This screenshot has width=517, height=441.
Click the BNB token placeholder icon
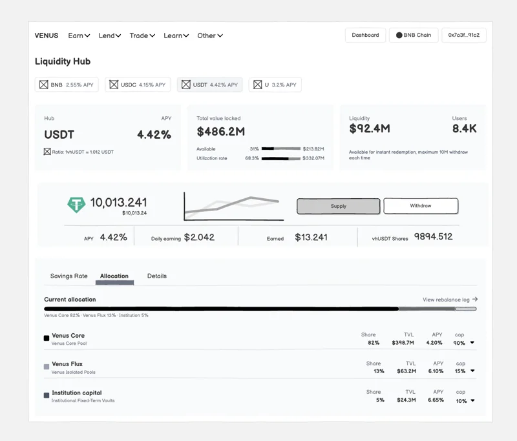pos(44,85)
